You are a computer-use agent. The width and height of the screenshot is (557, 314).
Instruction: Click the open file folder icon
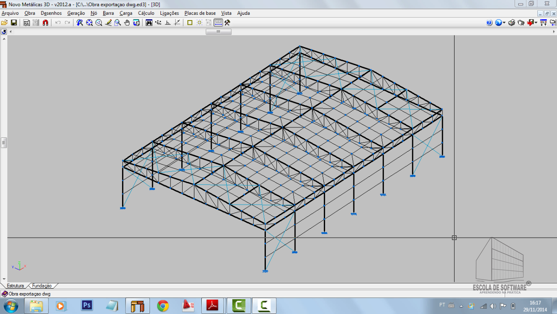(4, 23)
